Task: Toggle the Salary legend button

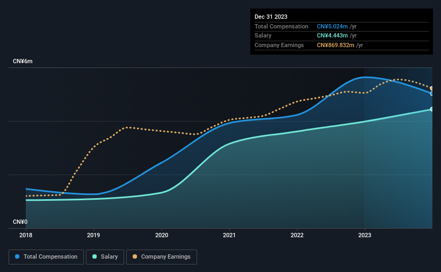Action: [105, 257]
